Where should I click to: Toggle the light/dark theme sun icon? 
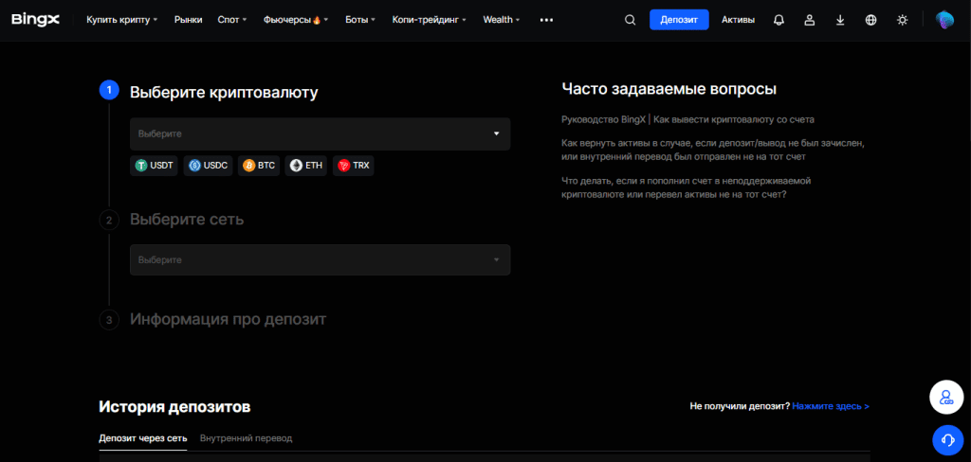click(x=903, y=20)
